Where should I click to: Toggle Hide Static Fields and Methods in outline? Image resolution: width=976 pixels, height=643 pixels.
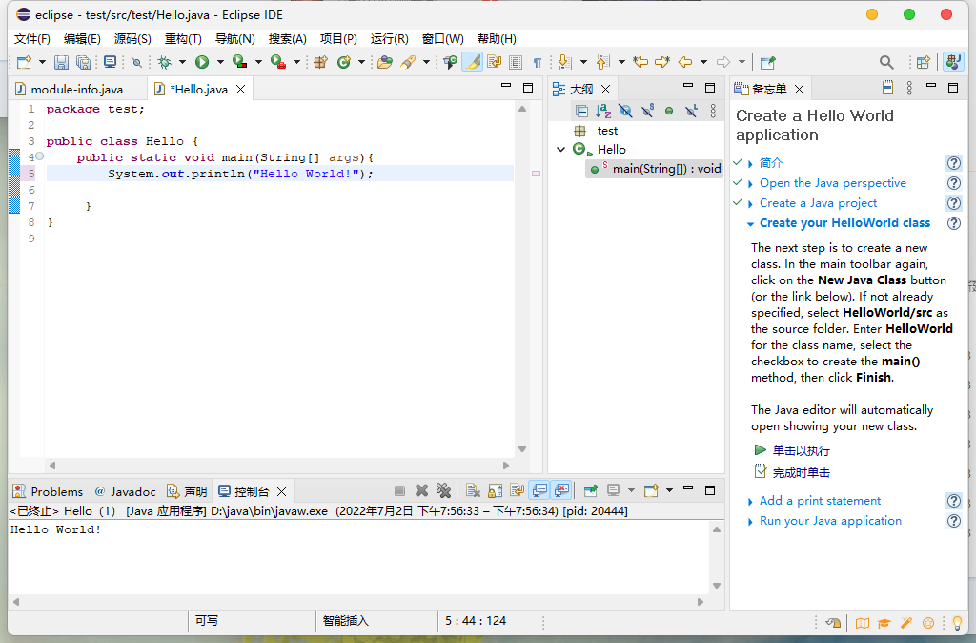647,111
